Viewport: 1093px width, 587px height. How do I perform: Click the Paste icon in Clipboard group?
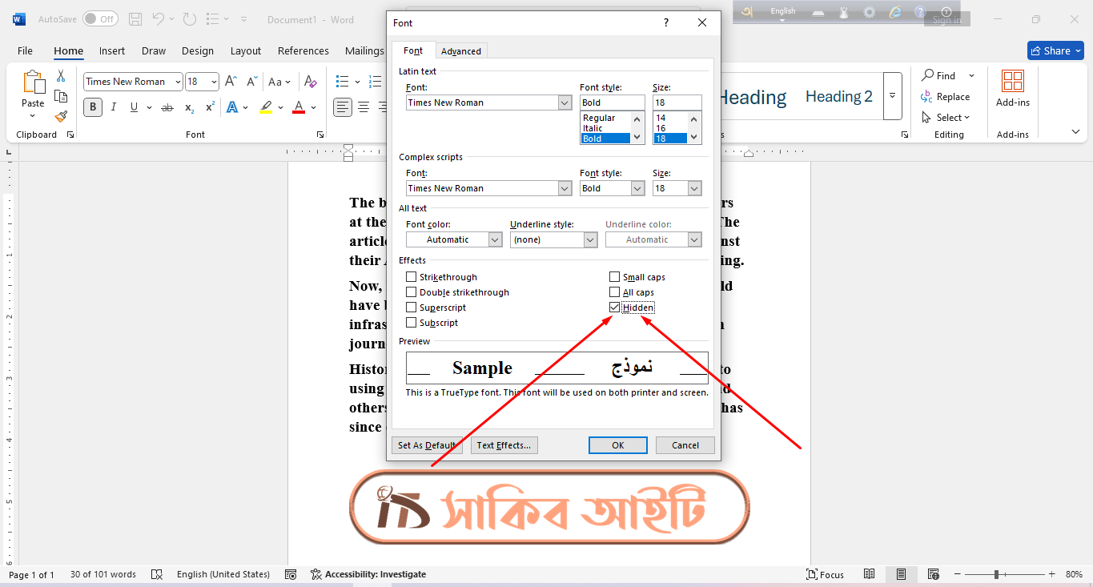click(33, 83)
